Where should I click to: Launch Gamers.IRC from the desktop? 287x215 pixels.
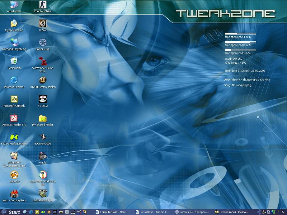tap(43, 44)
